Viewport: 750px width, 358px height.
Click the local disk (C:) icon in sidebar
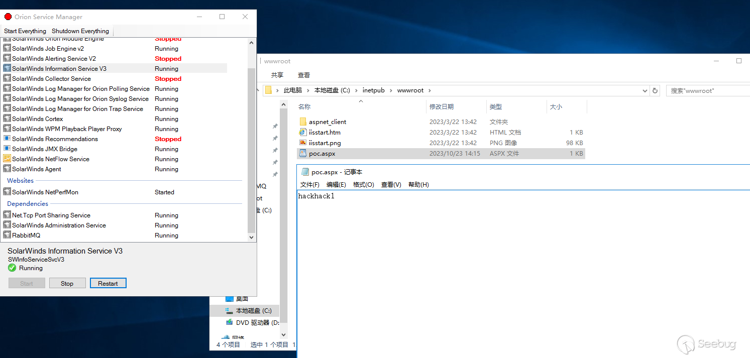(x=230, y=311)
